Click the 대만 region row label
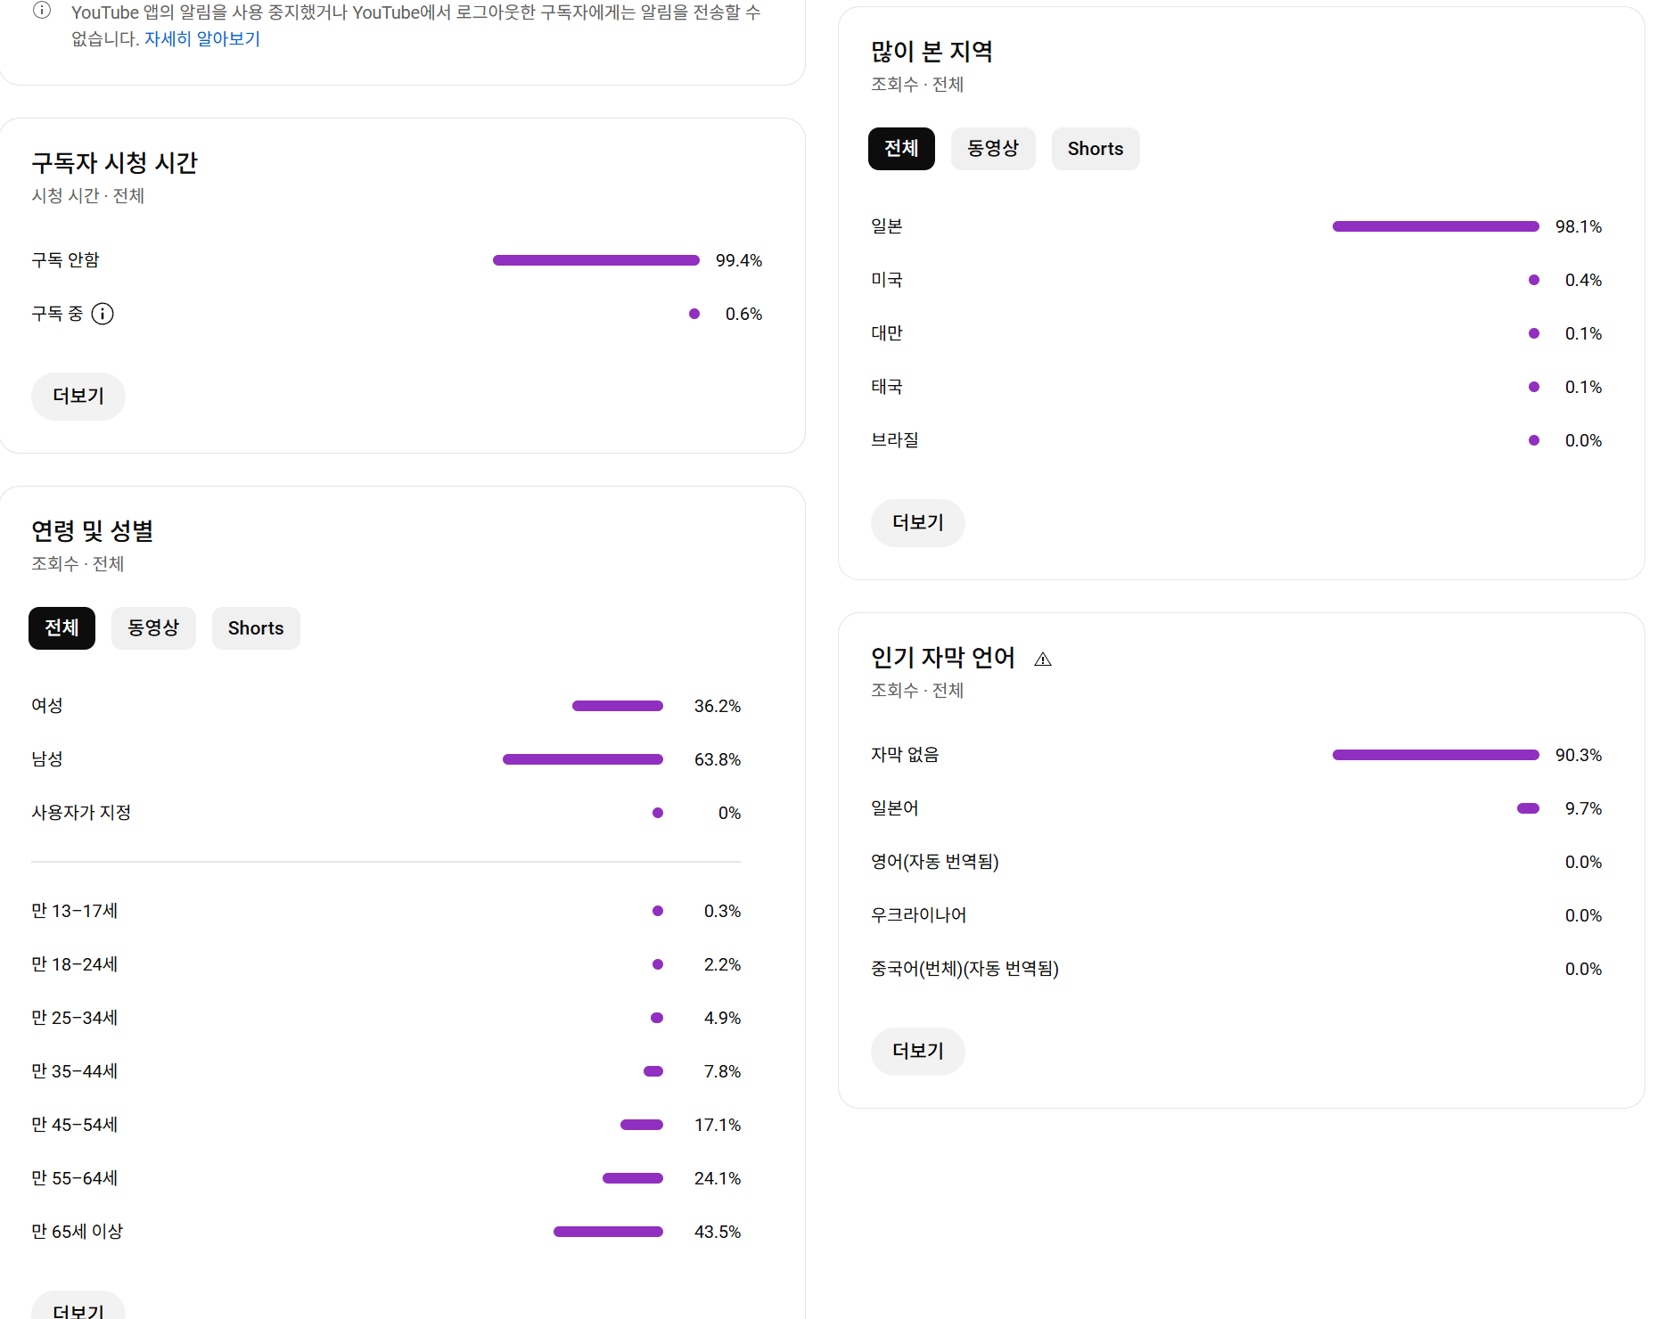Screen dimensions: 1658x1319 [x=887, y=333]
